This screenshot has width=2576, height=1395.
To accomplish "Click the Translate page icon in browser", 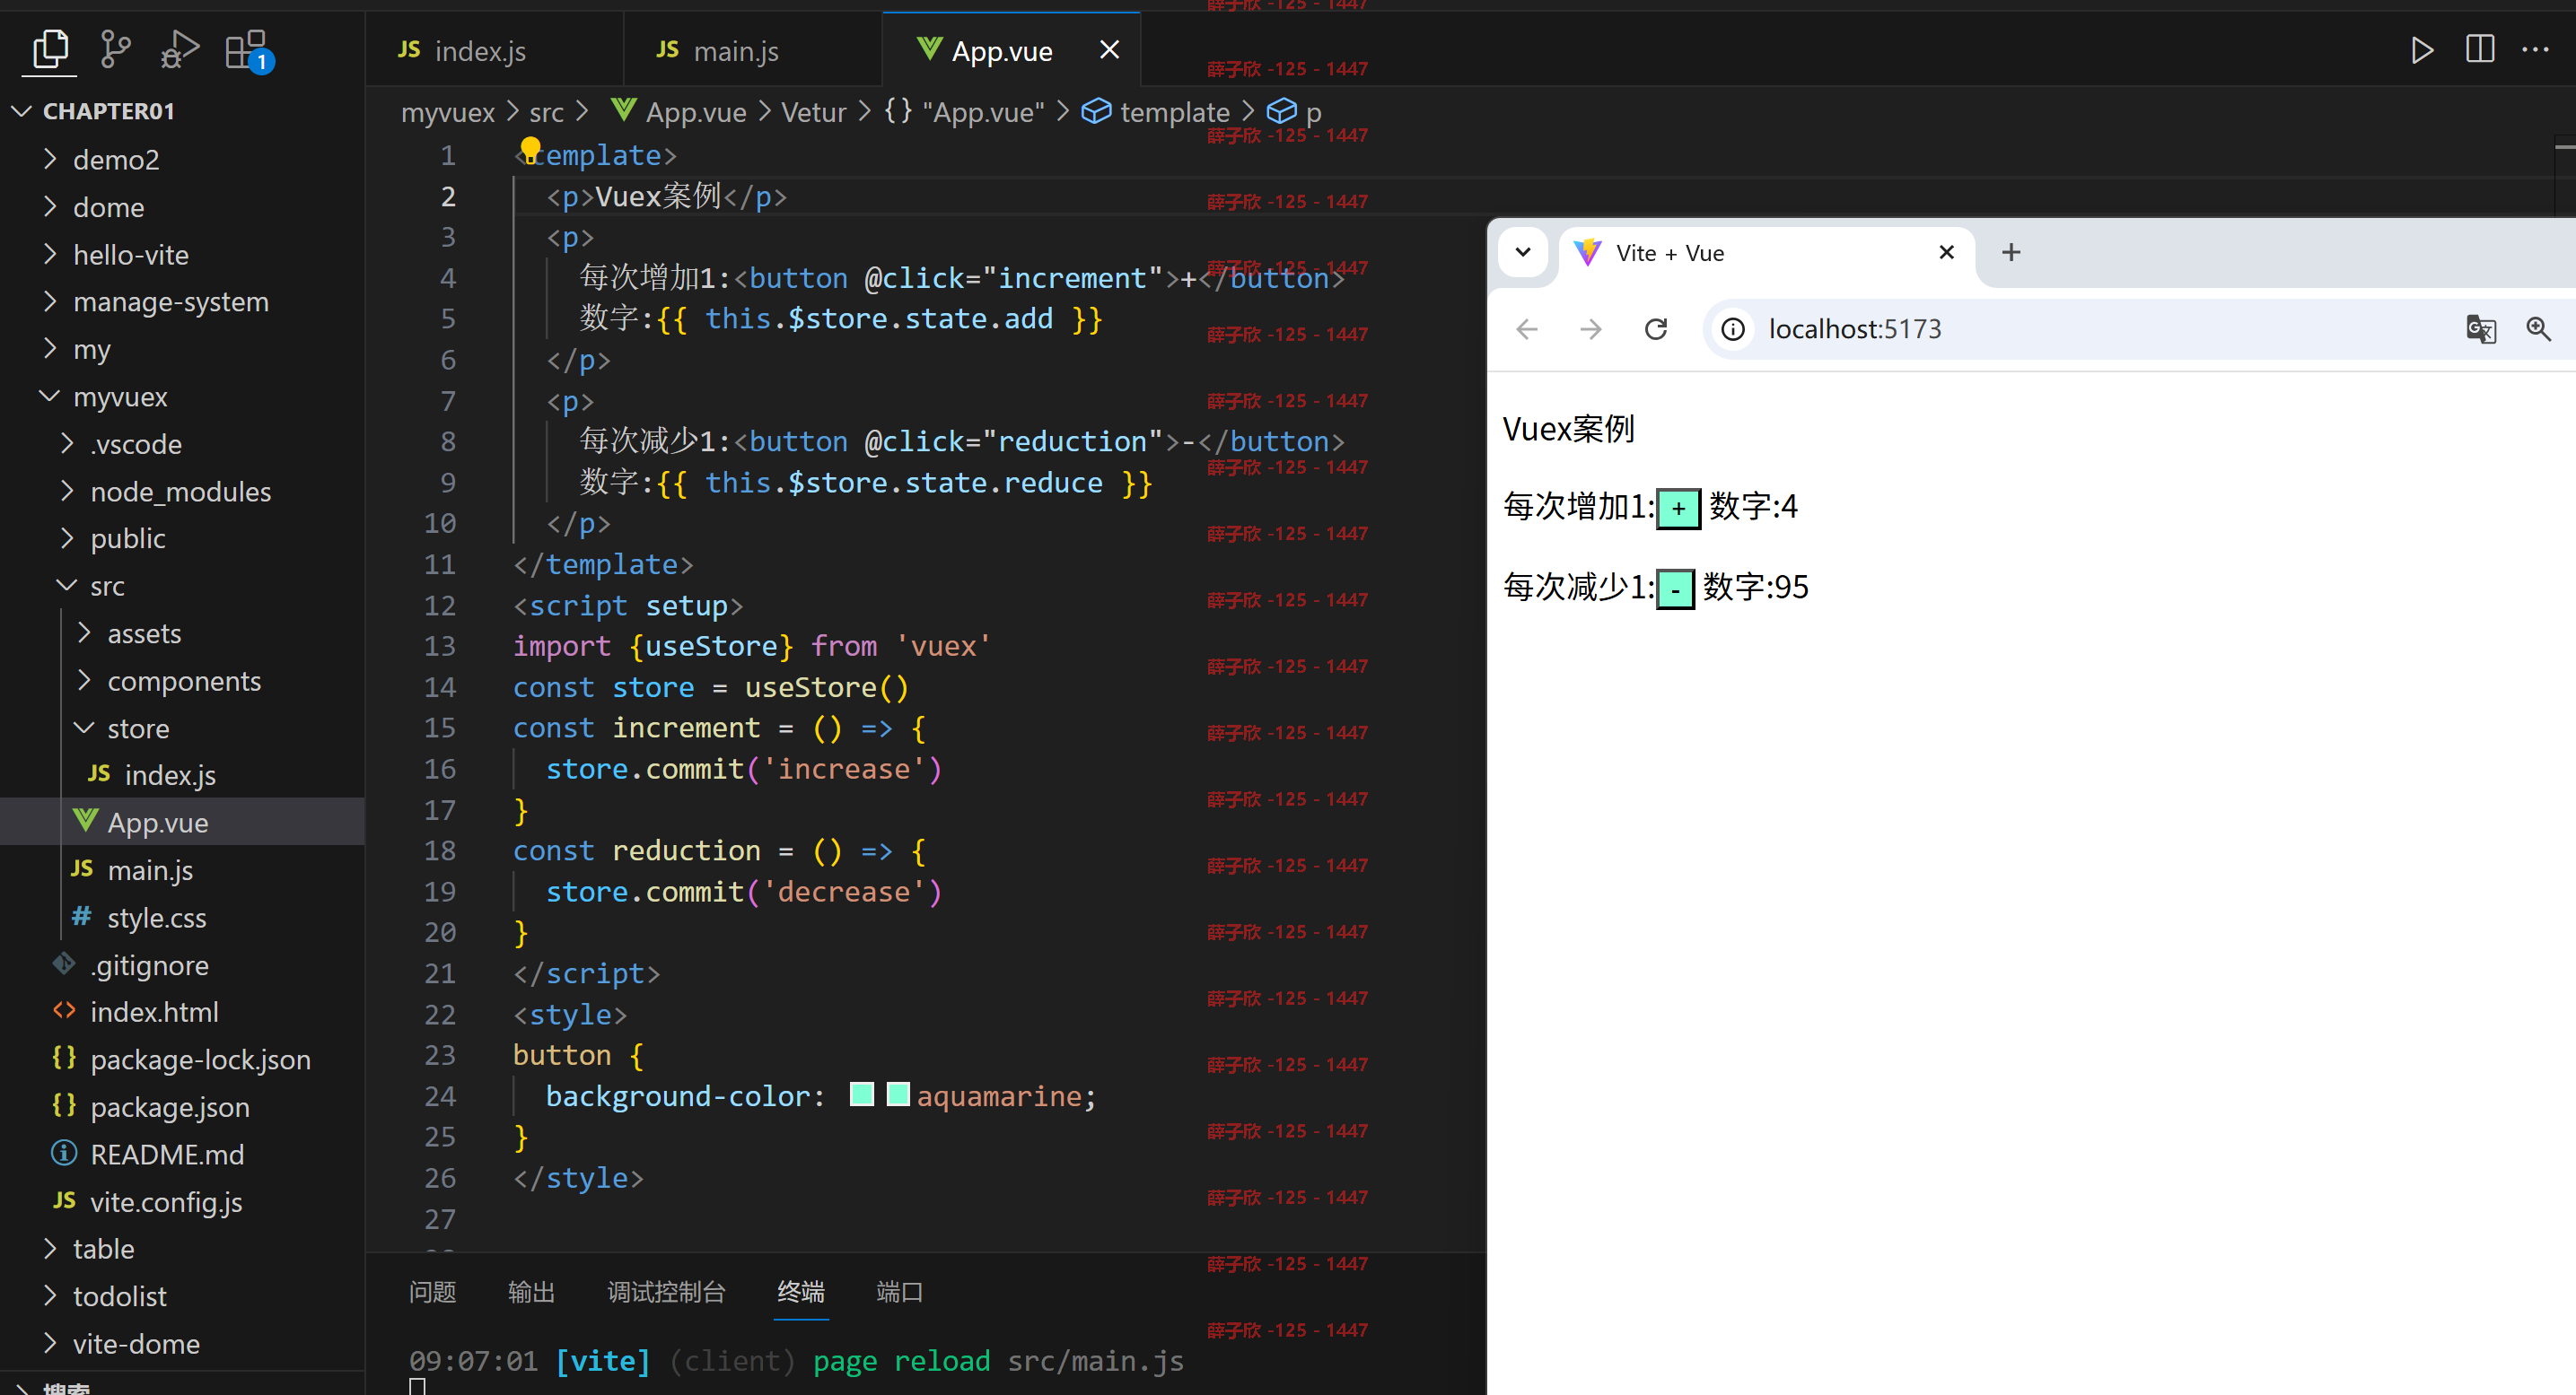I will pyautogui.click(x=2481, y=328).
